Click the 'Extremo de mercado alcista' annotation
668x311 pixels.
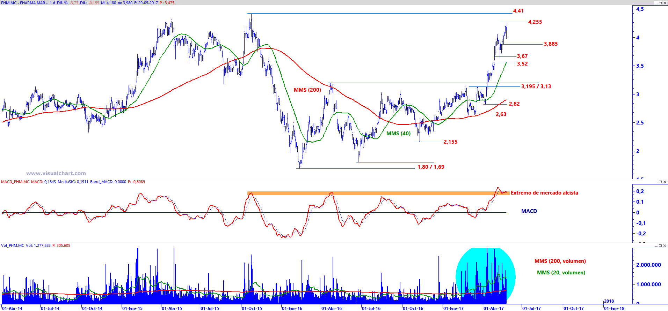[x=544, y=193]
